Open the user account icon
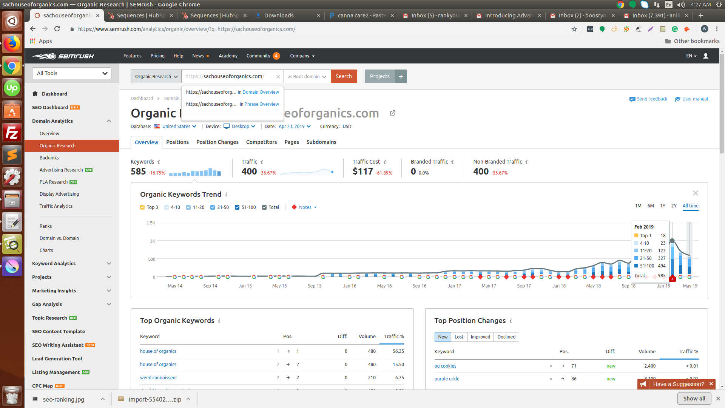The width and height of the screenshot is (725, 408). [x=705, y=56]
